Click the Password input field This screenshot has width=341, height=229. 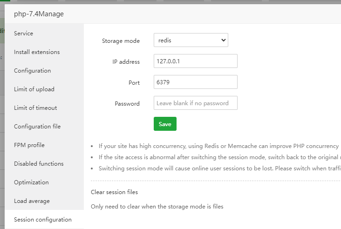point(195,103)
